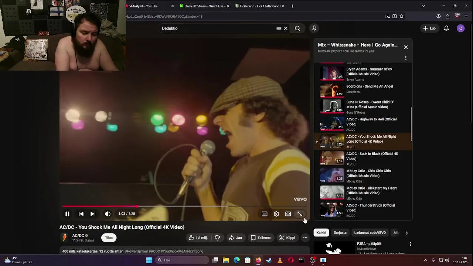Play Bryan Adams - Summer Of 69

coord(363,74)
